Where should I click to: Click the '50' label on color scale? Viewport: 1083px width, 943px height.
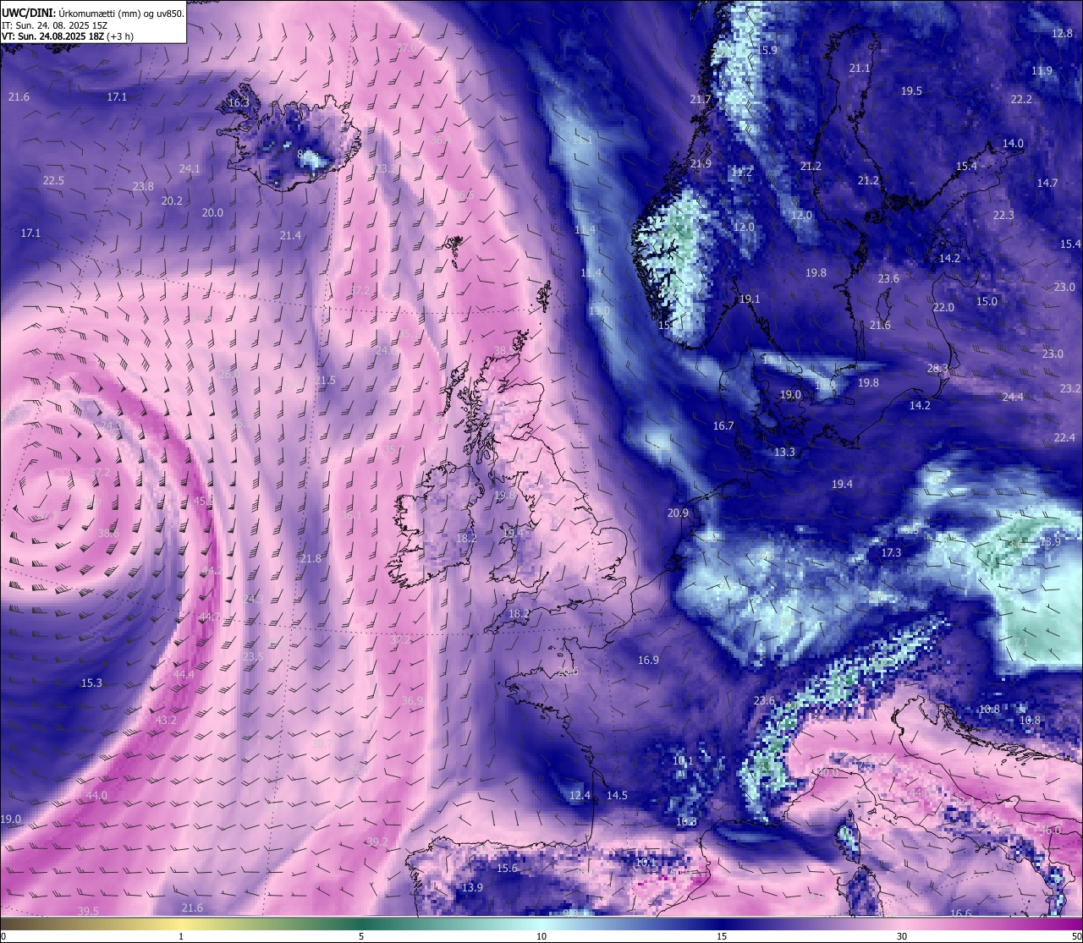point(1076,936)
